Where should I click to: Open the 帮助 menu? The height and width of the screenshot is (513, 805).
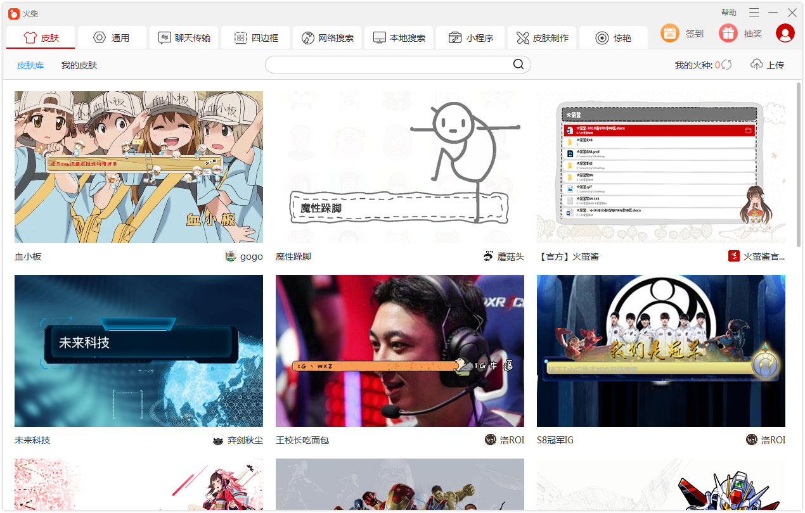(729, 13)
